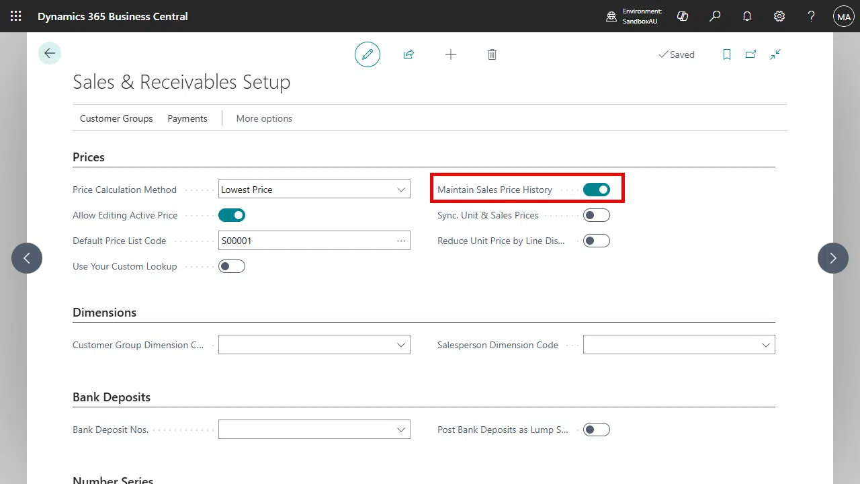Click the delete trash icon
The height and width of the screenshot is (484, 860).
click(492, 54)
